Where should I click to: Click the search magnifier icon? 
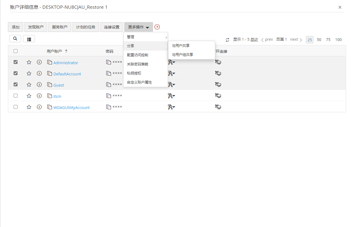(x=15, y=39)
